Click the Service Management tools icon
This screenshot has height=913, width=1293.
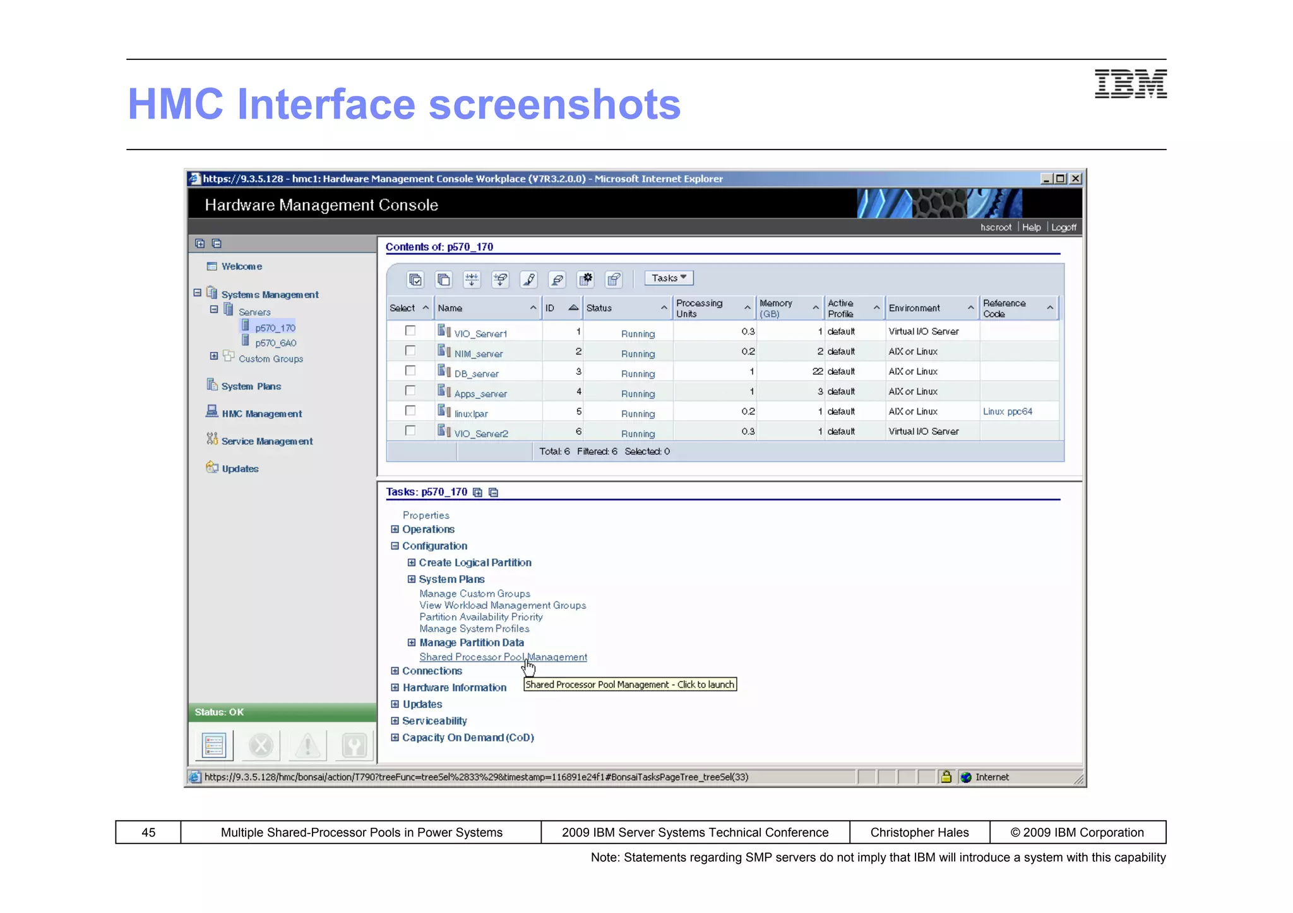(212, 439)
